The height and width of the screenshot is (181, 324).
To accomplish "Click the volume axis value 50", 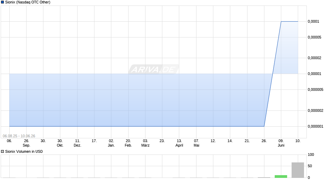I will tap(310, 166).
